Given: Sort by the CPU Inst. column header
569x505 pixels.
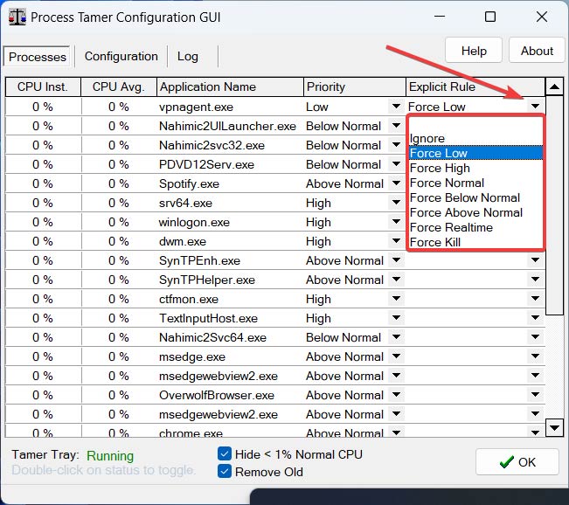Looking at the screenshot, I should pyautogui.click(x=43, y=86).
